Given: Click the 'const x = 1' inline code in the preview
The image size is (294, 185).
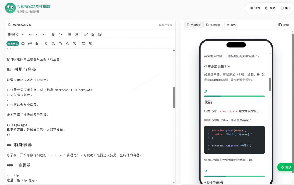Looking at the screenshot, I should pyautogui.click(x=228, y=112).
